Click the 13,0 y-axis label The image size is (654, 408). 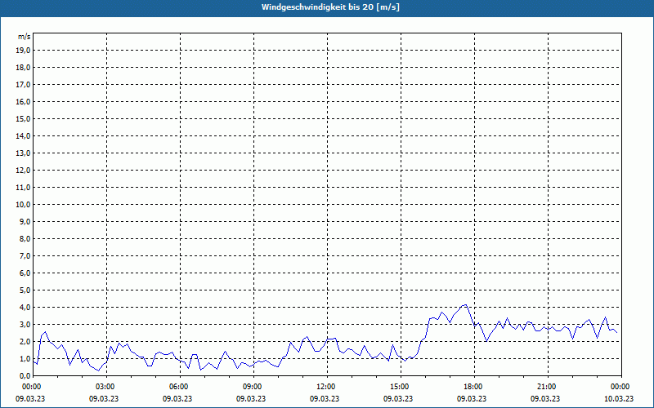click(x=23, y=153)
